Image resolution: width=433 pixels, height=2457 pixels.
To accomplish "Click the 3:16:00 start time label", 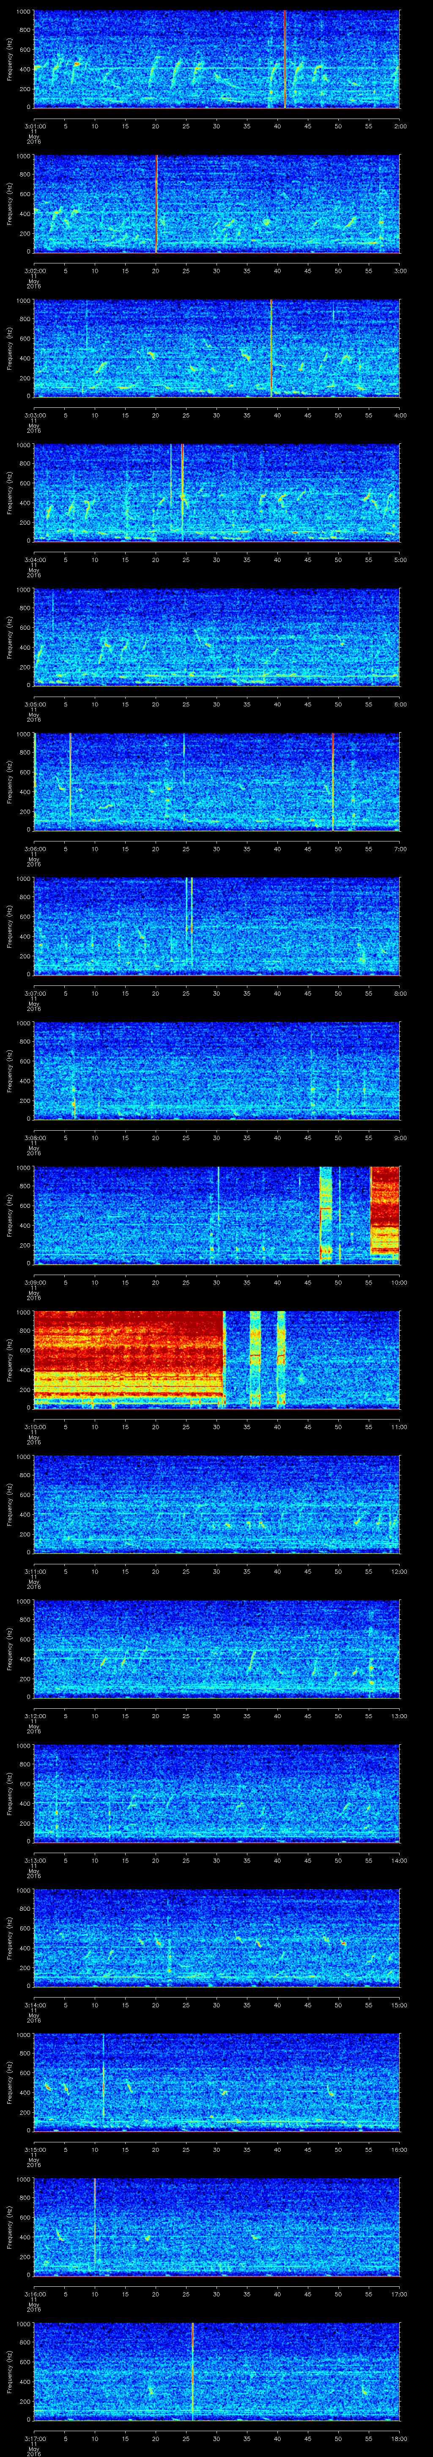I will coord(34,2294).
